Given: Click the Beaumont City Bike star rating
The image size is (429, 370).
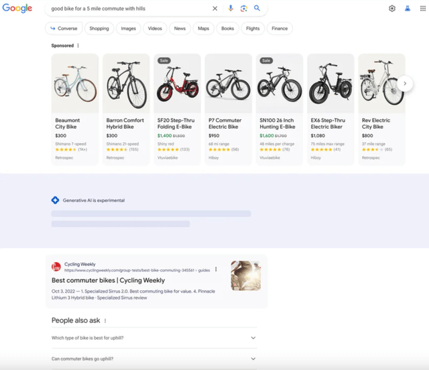Looking at the screenshot, I should 66,149.
